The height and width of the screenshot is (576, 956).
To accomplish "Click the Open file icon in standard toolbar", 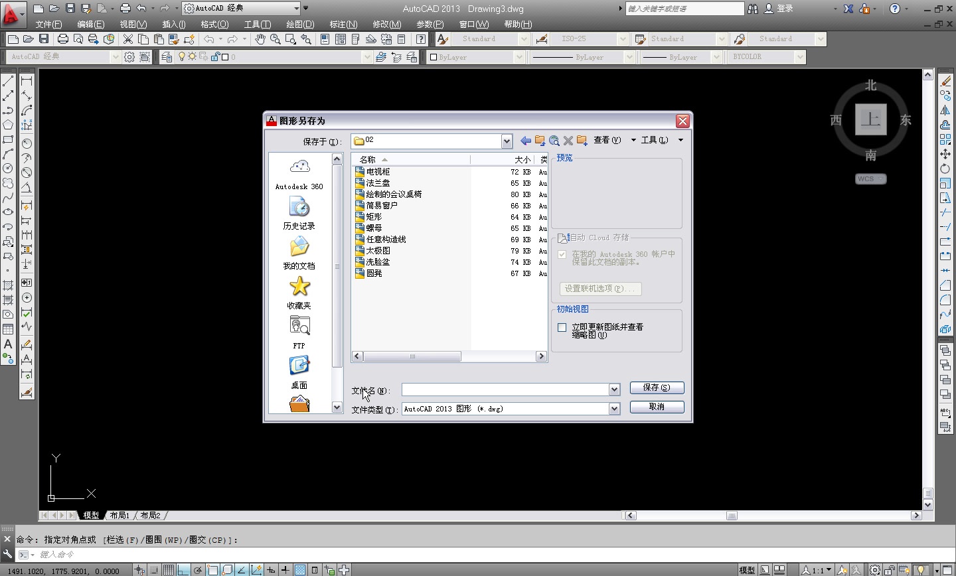I will (x=28, y=39).
